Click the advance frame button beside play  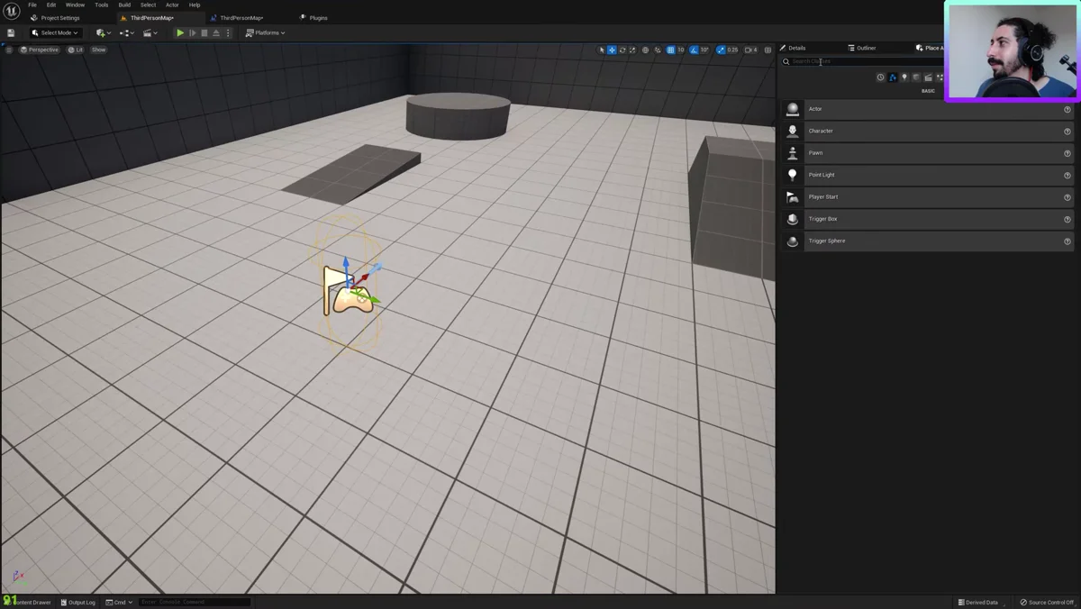coord(192,32)
